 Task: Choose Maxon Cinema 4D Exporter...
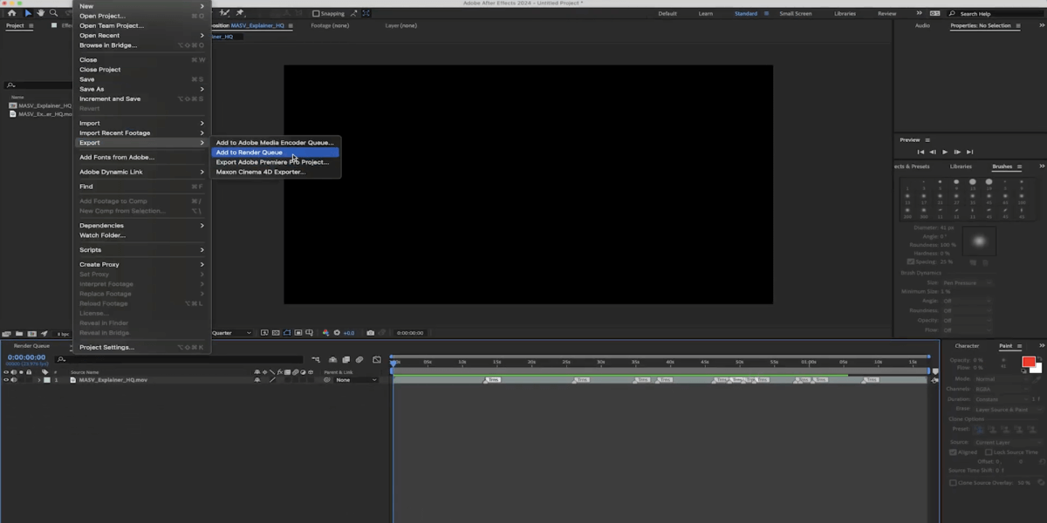click(x=276, y=172)
